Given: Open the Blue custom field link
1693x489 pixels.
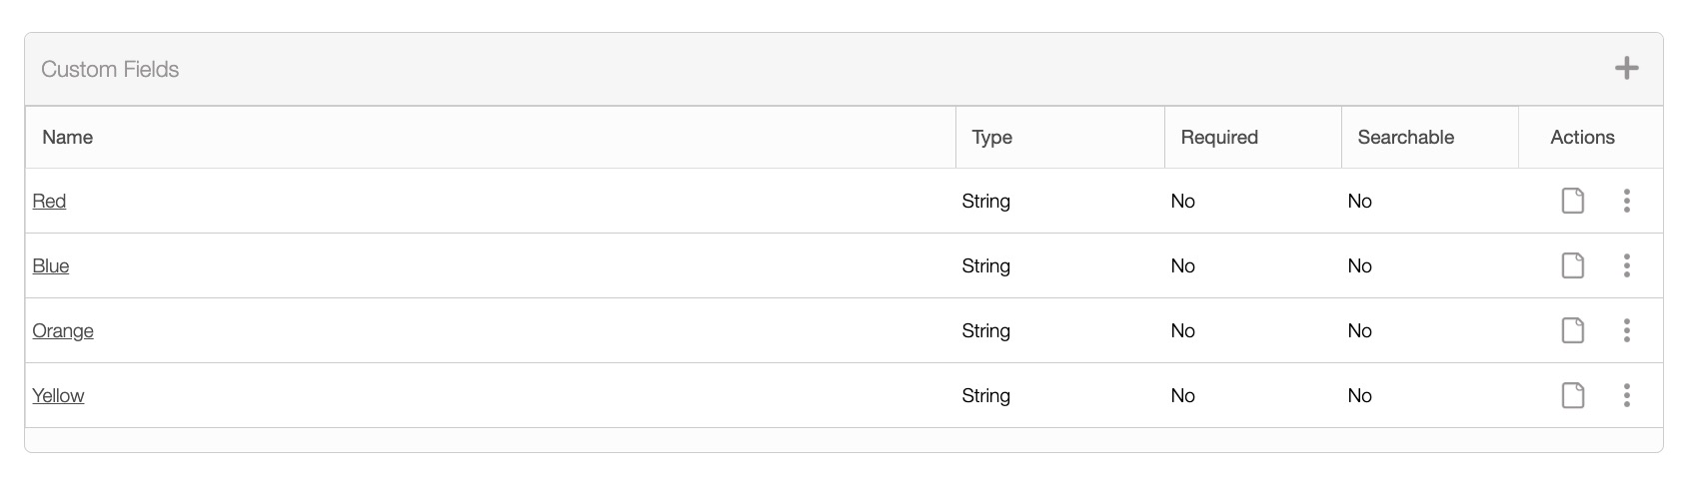Looking at the screenshot, I should click(51, 266).
